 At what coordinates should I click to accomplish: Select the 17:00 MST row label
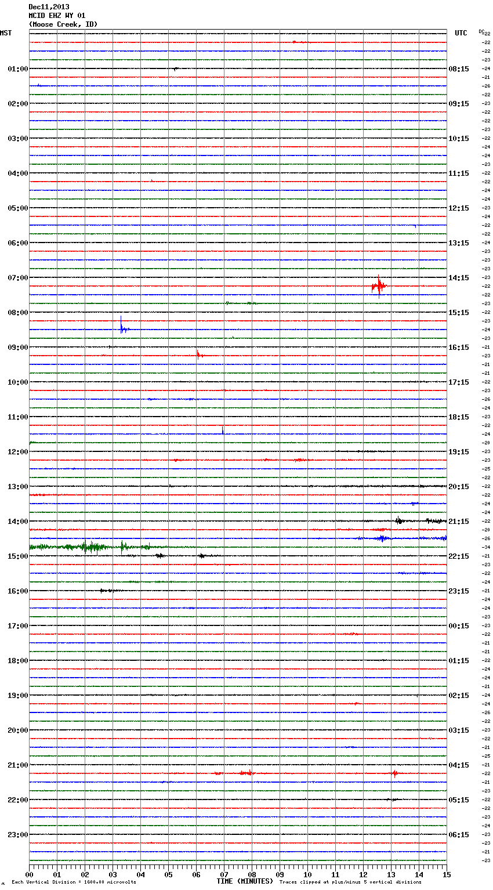pyautogui.click(x=17, y=626)
